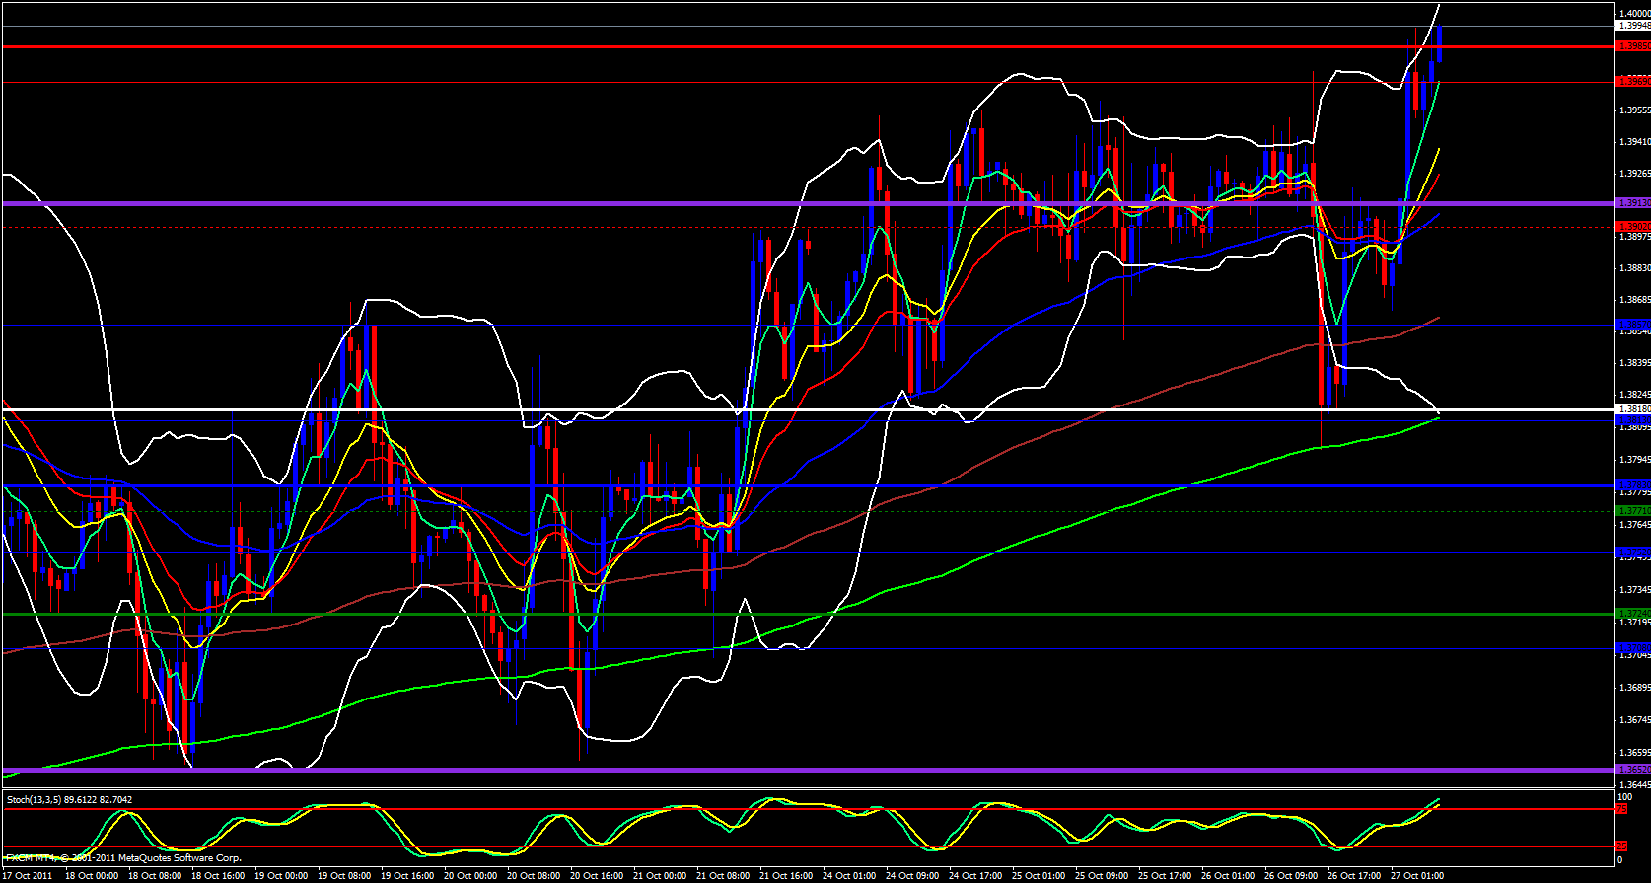Click the blue 1.37520 price level label
This screenshot has height=883, width=1651.
pos(1632,552)
